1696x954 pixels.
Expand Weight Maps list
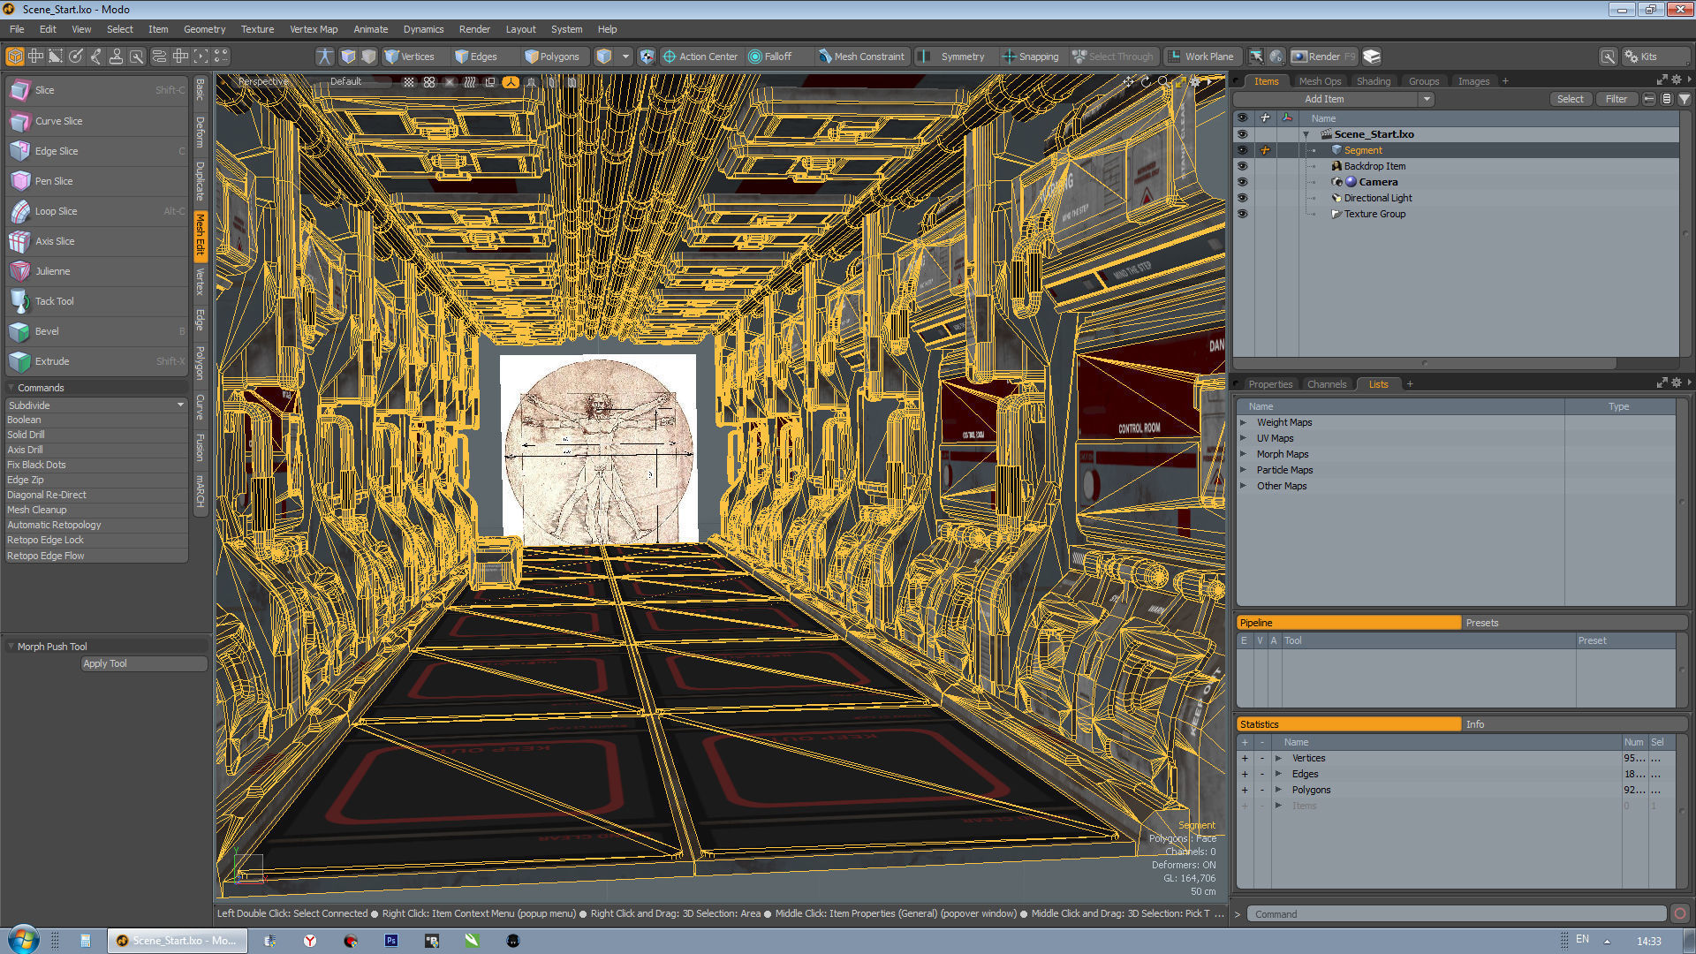click(x=1243, y=422)
